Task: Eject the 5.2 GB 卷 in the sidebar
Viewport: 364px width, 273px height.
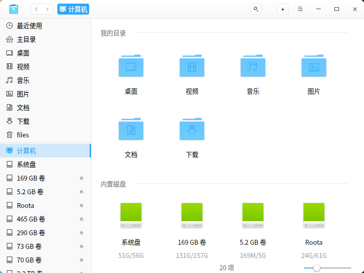Action: 81,192
